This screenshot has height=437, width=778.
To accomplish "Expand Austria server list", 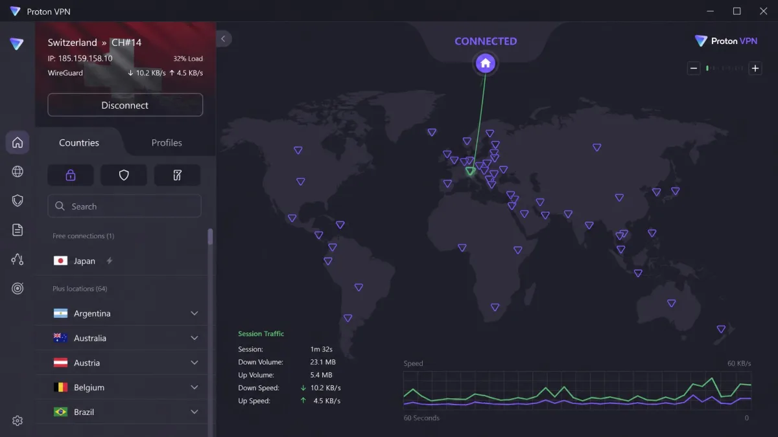I will tap(194, 363).
